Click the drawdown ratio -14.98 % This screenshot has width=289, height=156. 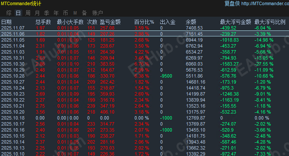pyautogui.click(x=264, y=40)
